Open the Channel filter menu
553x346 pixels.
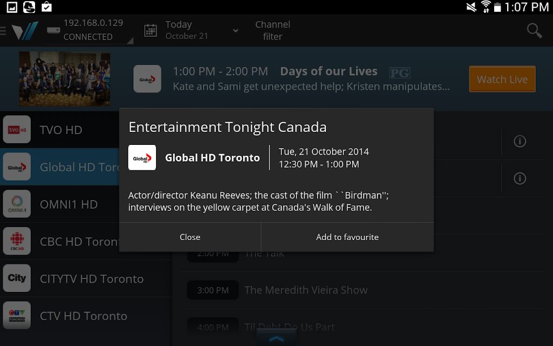click(x=272, y=31)
